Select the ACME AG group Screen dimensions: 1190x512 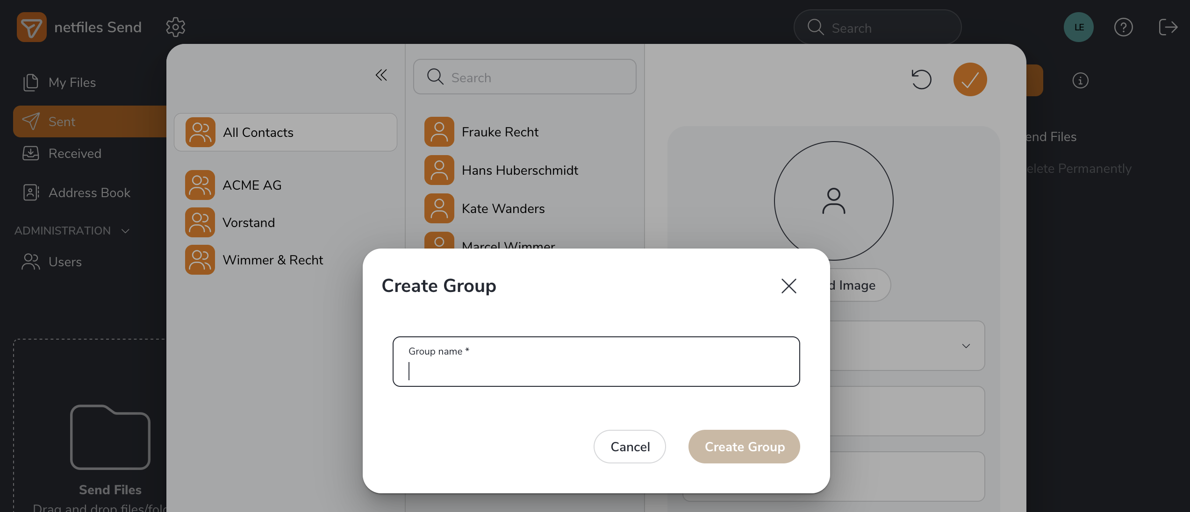(x=251, y=185)
